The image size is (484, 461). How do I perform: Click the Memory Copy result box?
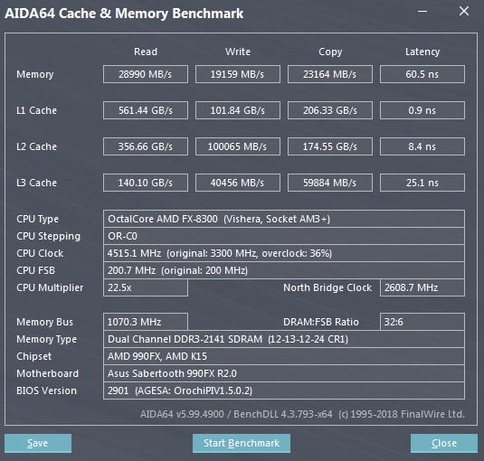tap(330, 74)
